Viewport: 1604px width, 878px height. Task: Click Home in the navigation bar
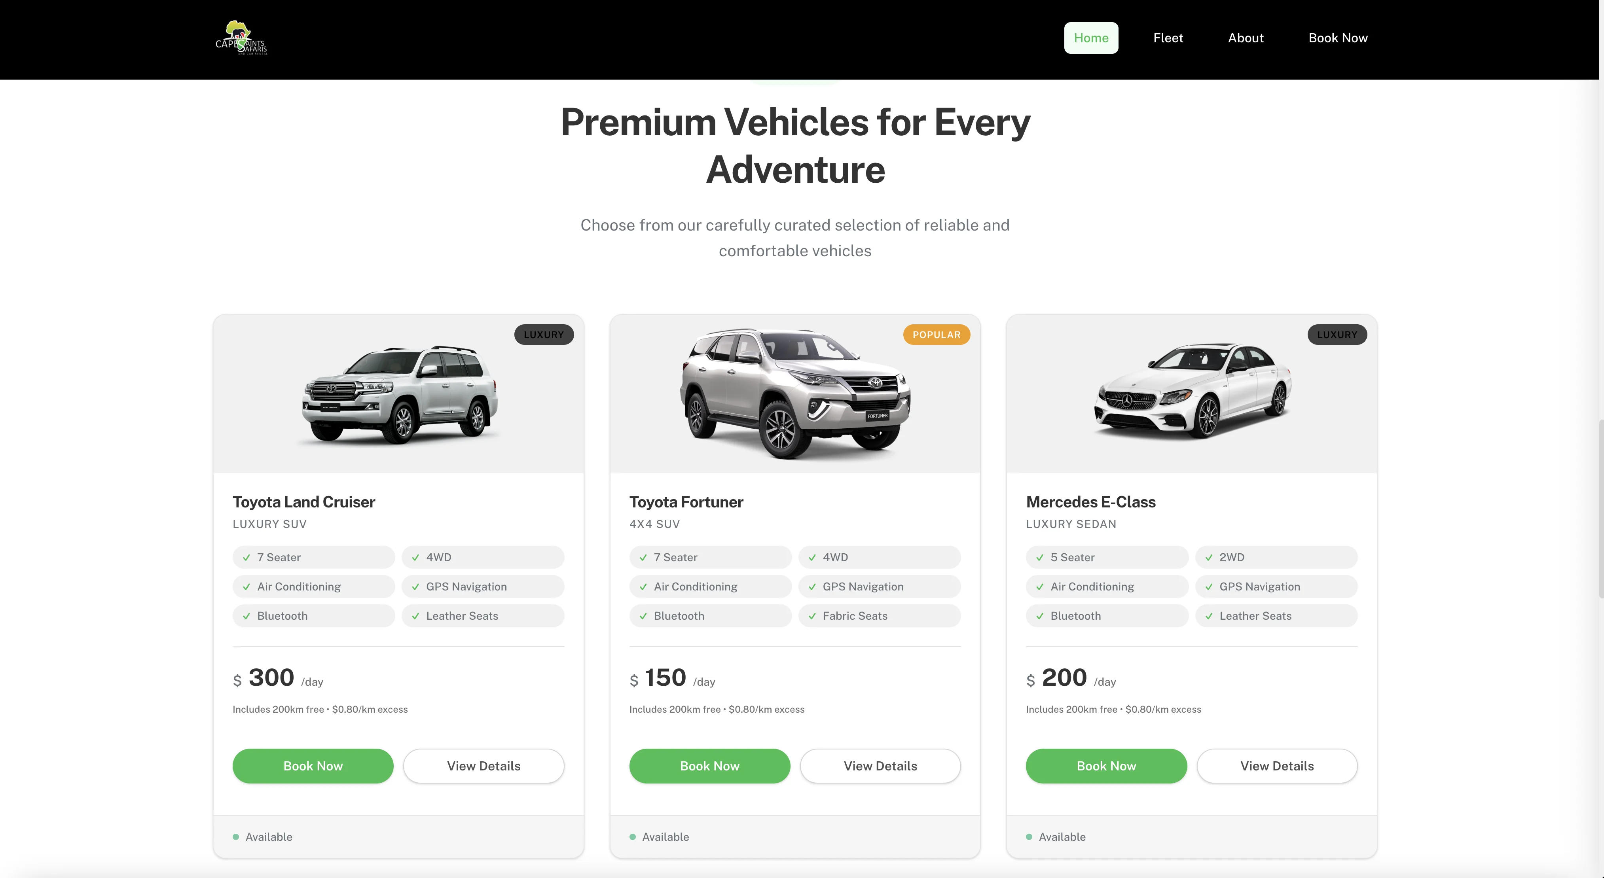[x=1091, y=38]
